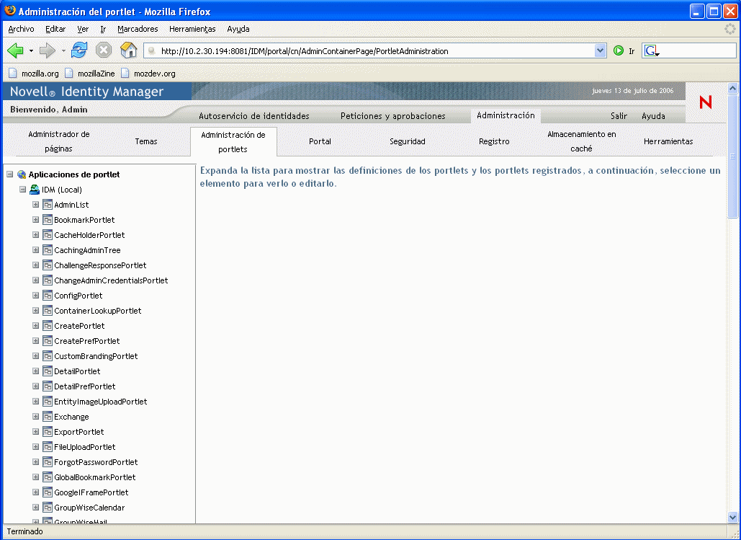741x540 pixels.
Task: Expand the CreatePrefPortlet node
Action: 35,341
